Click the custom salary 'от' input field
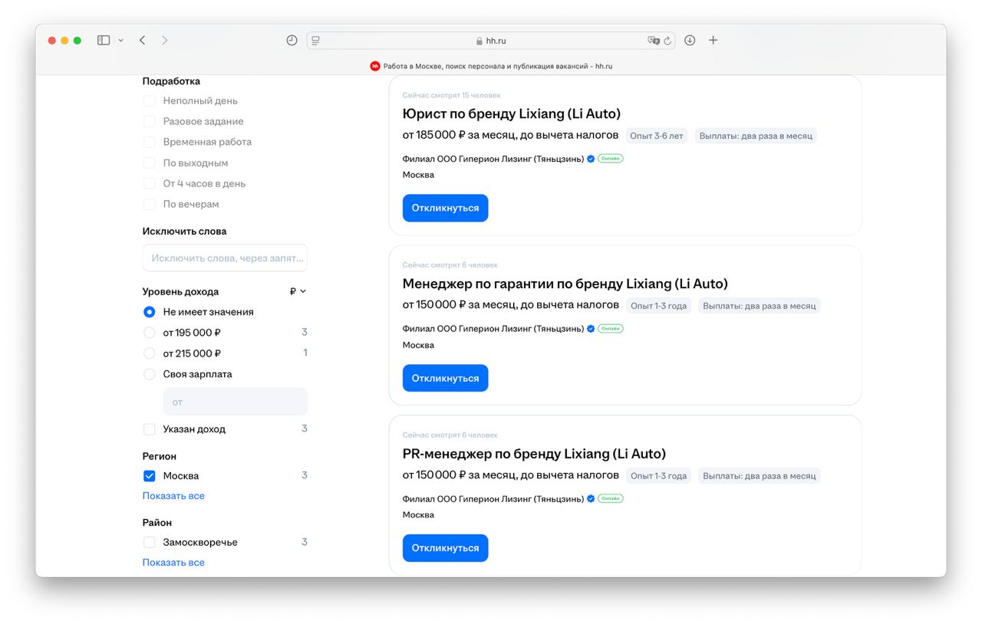982x624 pixels. [x=236, y=402]
